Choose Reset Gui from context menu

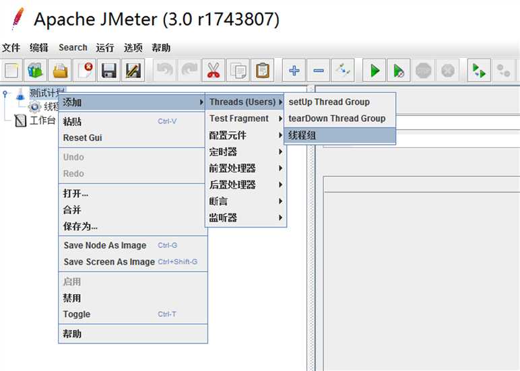click(133, 137)
